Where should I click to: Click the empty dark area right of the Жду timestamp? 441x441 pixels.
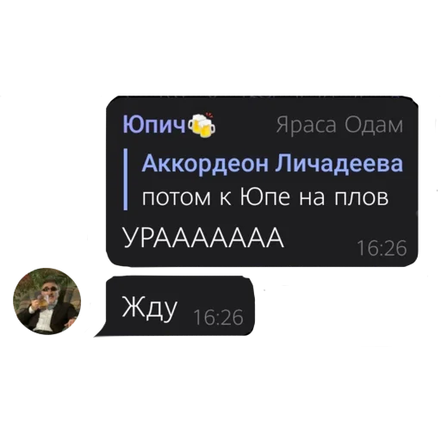coord(249,318)
